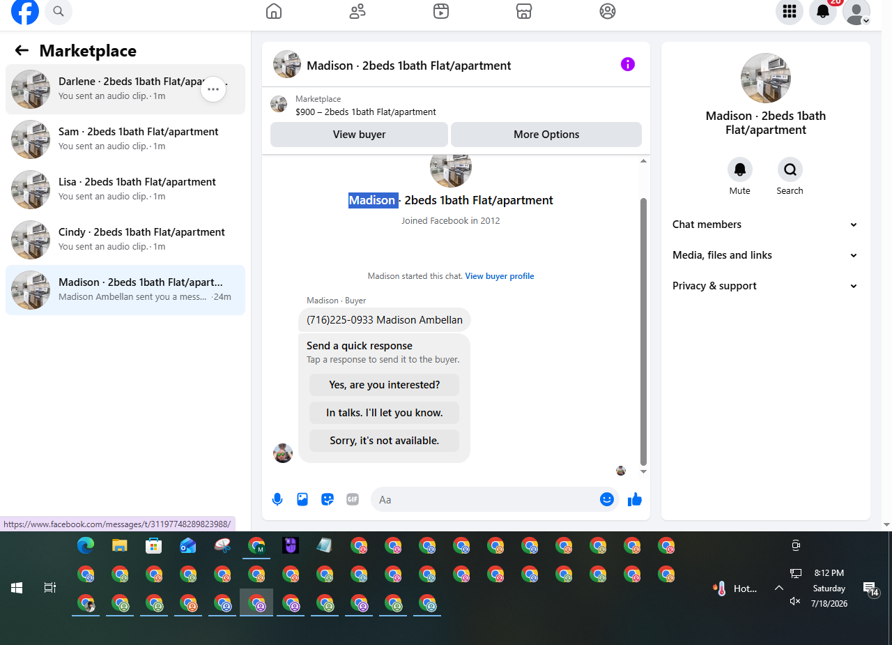Viewport: 892px width, 645px height.
Task: Open the Cindy conversation
Action: (125, 240)
